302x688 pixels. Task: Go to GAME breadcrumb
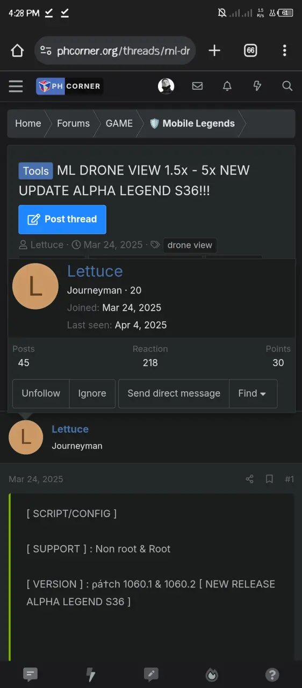[119, 124]
